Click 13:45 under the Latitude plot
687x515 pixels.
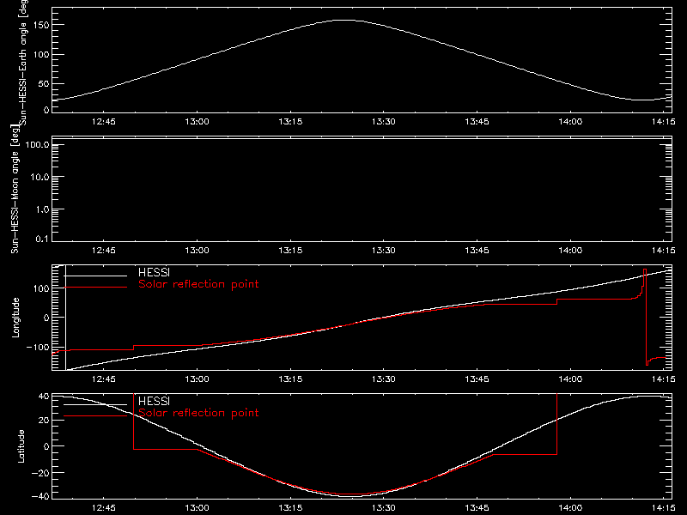point(477,508)
